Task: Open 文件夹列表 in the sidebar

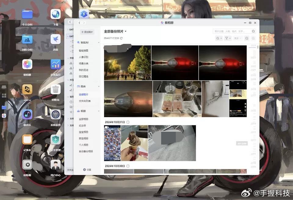Action: click(x=85, y=101)
